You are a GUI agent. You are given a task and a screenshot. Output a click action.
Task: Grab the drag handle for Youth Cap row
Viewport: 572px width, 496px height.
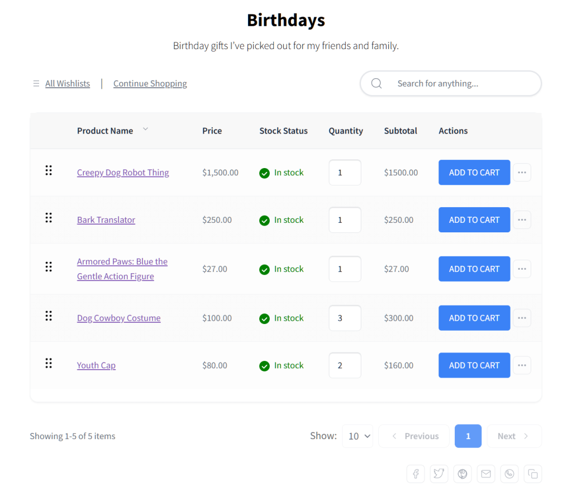click(49, 363)
